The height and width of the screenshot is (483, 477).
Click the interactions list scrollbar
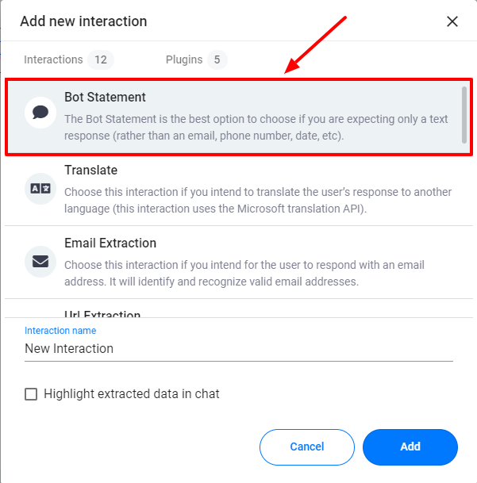pos(464,115)
